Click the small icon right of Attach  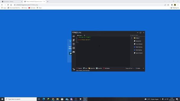[x=143, y=68]
